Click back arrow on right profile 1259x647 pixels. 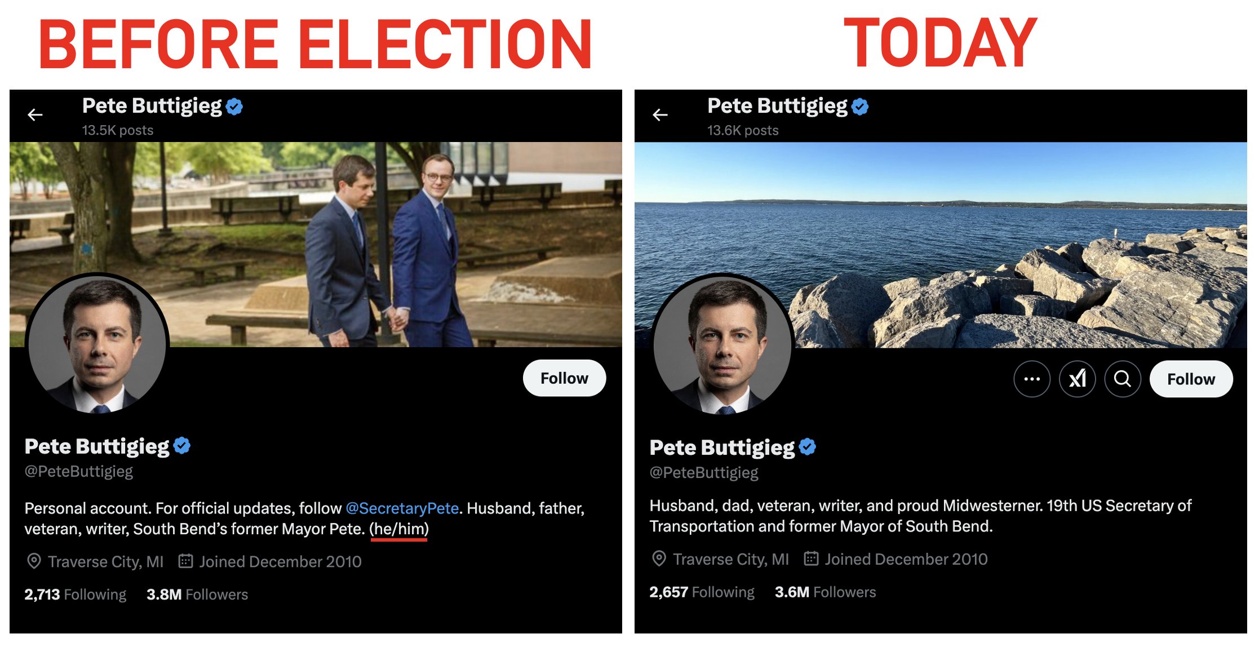660,115
